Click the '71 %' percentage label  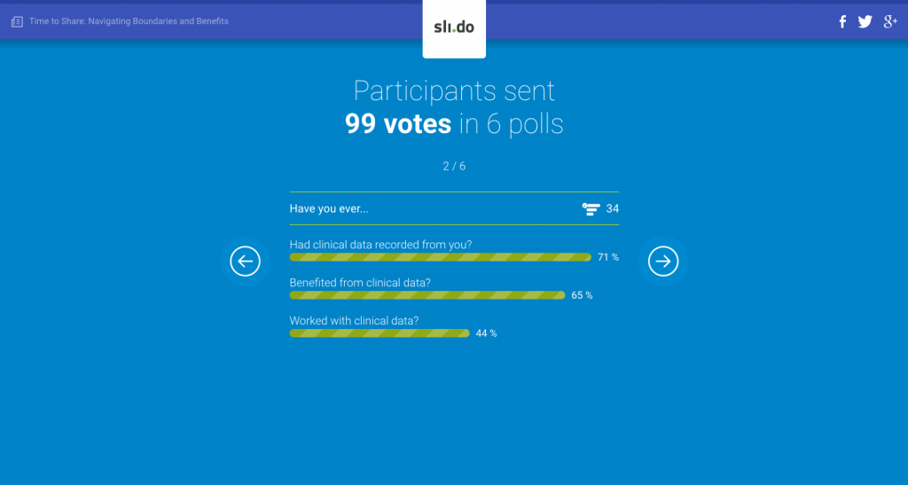[x=607, y=257]
